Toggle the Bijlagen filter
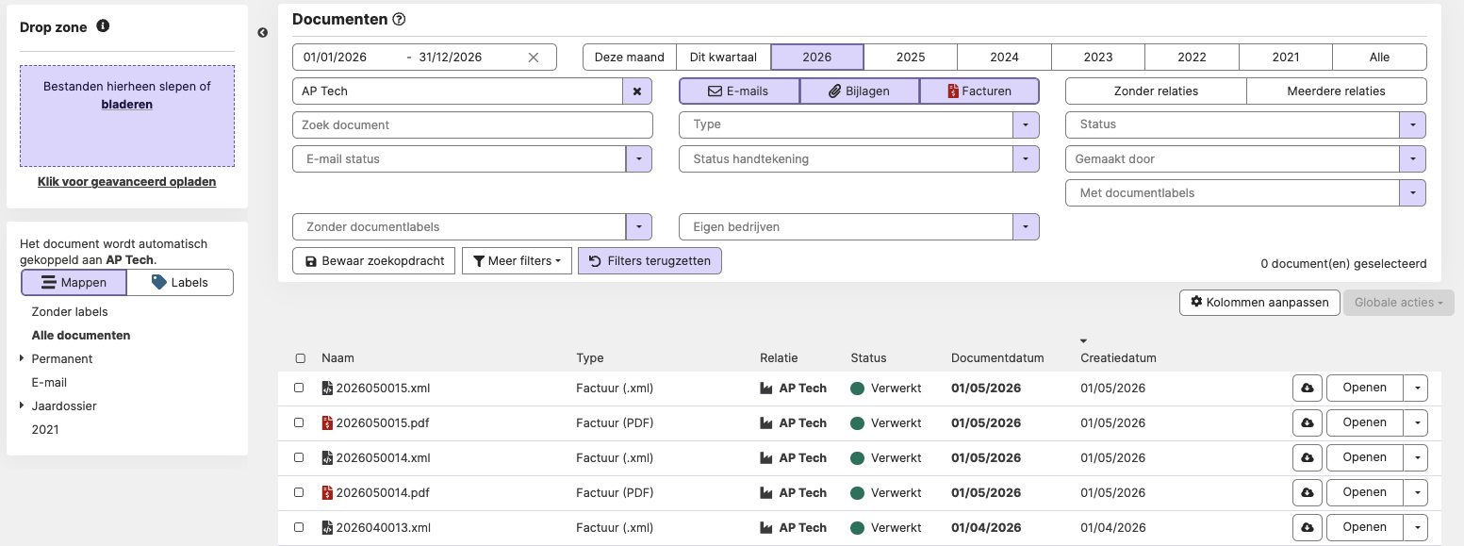 coord(859,91)
